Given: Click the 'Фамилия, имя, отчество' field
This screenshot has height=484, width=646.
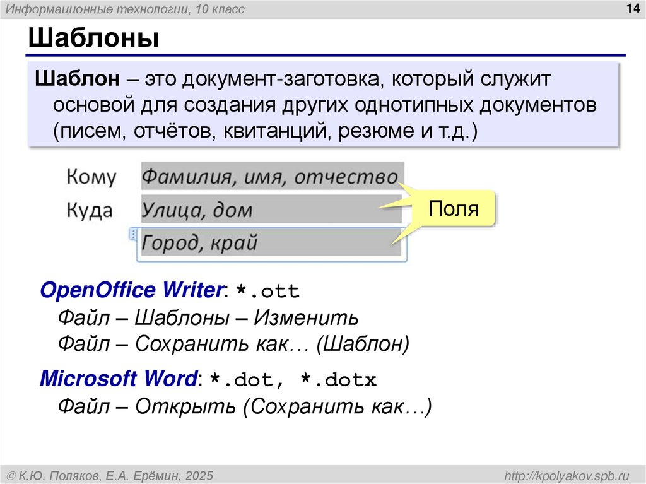Looking at the screenshot, I should click(x=272, y=176).
